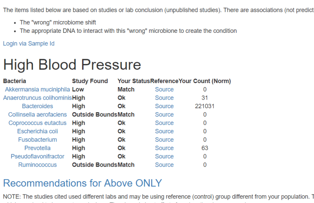Screen dimensions: 314x203
Task: Open Source reference for Akkermansia muciniphila
Action: tap(164, 90)
